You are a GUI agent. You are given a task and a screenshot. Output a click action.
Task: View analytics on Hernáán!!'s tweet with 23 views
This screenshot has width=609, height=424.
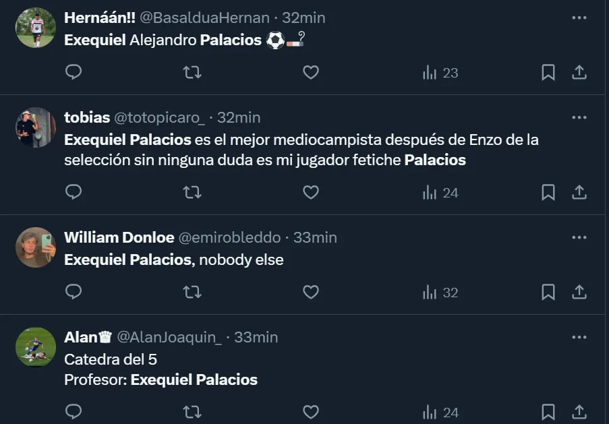[x=440, y=72]
